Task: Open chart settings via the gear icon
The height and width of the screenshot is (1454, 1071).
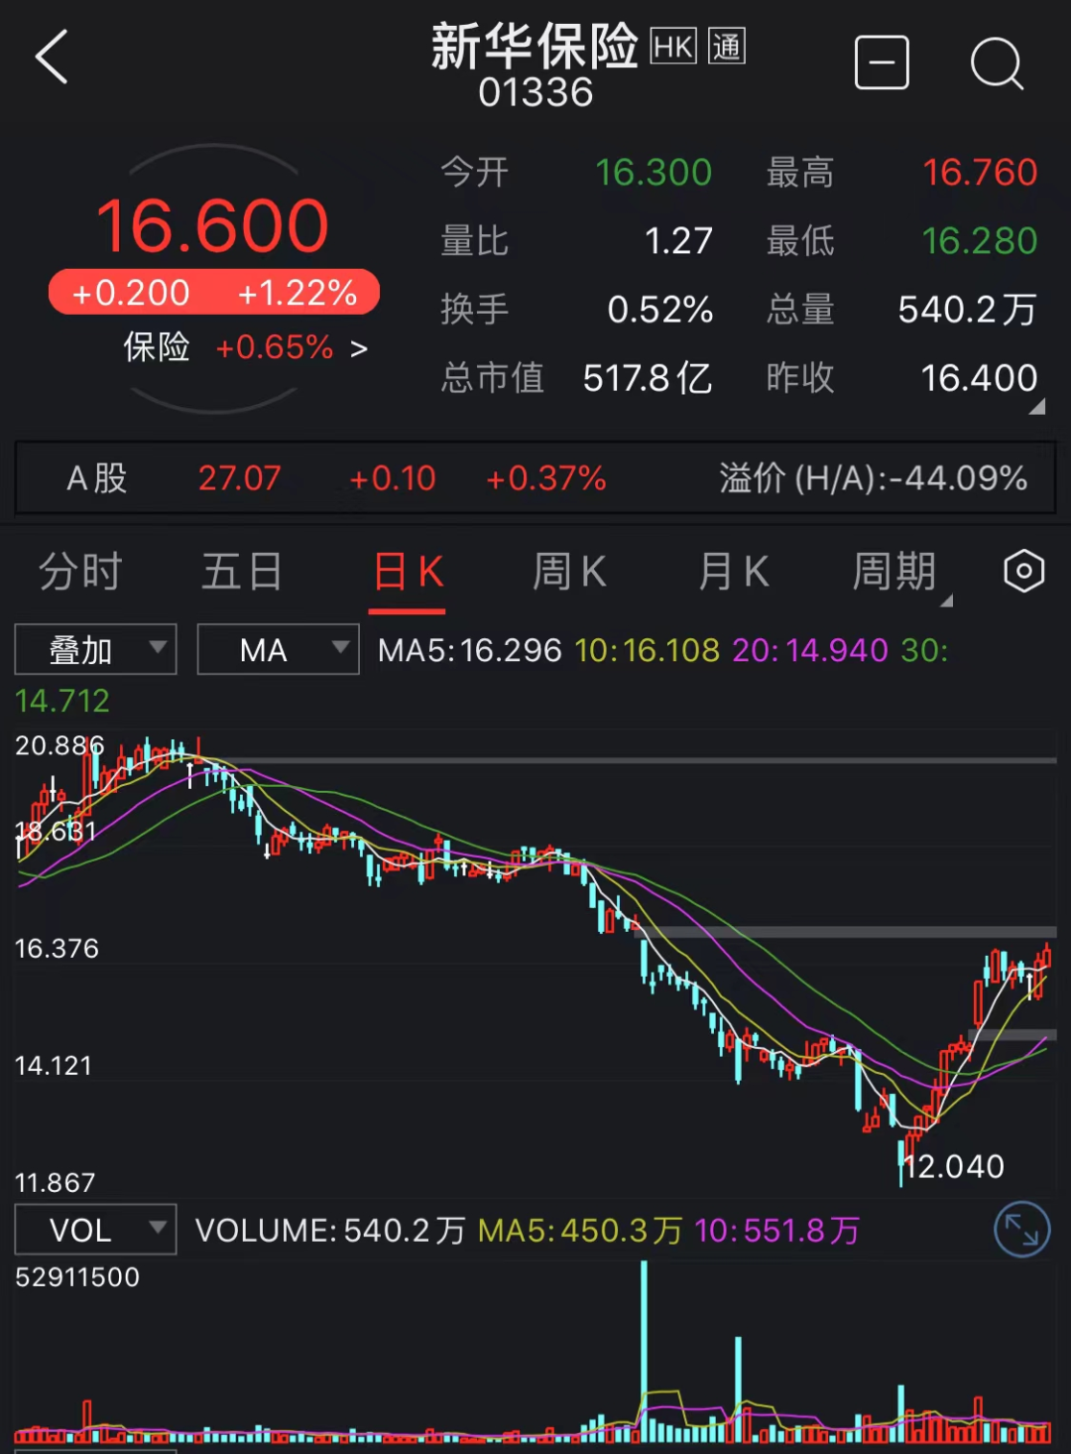Action: (x=1023, y=572)
